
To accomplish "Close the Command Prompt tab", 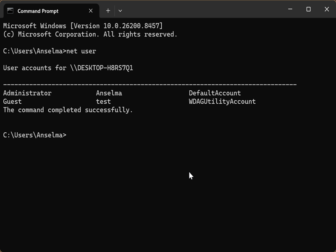I will pyautogui.click(x=91, y=11).
